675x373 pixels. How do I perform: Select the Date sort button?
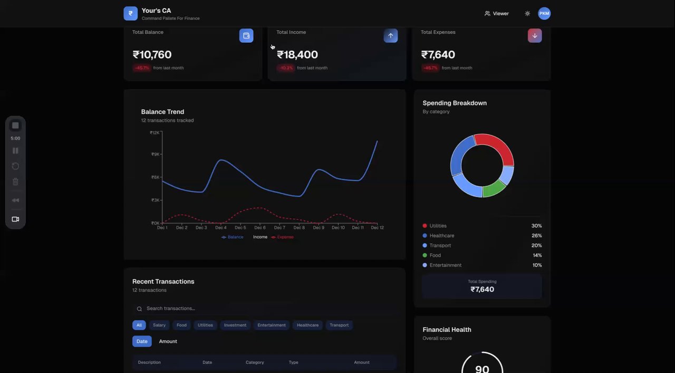tap(142, 341)
